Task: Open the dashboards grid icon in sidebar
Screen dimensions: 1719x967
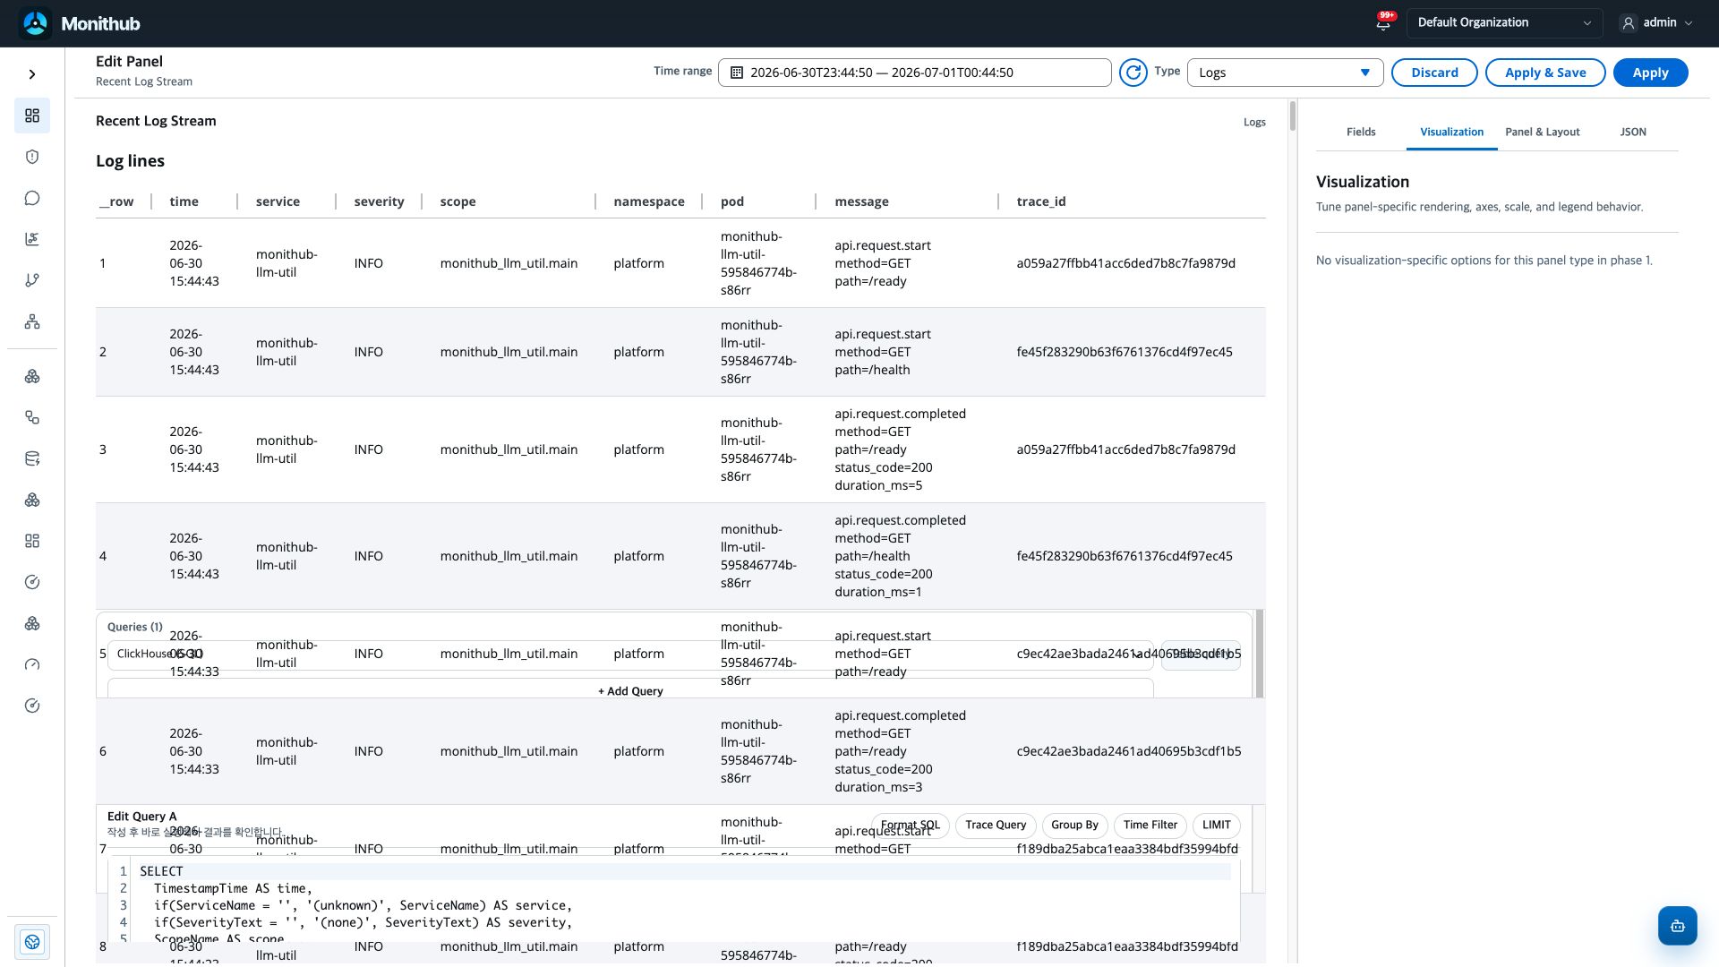Action: coord(32,116)
